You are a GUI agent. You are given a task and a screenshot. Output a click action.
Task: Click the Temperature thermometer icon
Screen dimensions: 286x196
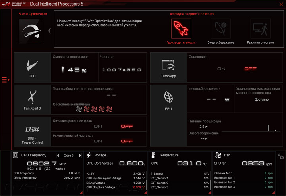point(153,155)
